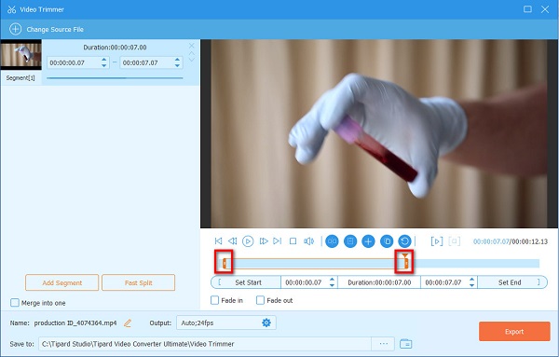Image resolution: width=559 pixels, height=357 pixels.
Task: Jump to the start of the video
Action: pos(218,241)
